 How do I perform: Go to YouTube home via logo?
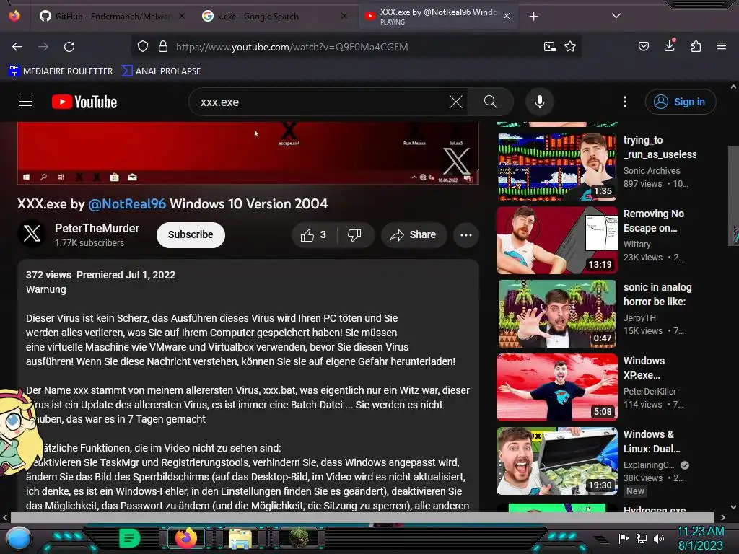(x=84, y=102)
